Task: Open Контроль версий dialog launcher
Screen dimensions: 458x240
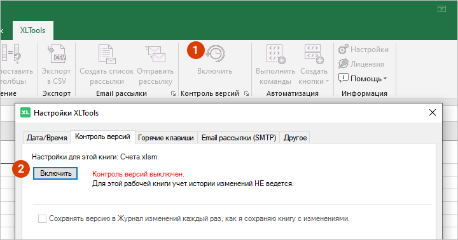Action: (x=247, y=93)
